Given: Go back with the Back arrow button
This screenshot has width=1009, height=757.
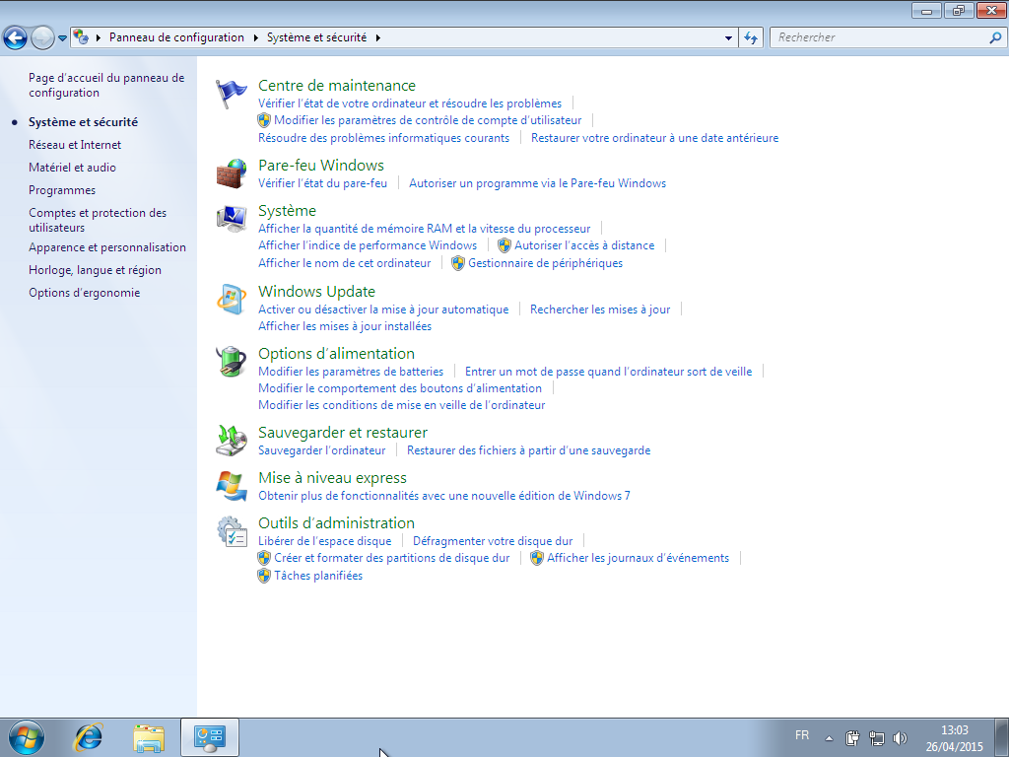Looking at the screenshot, I should (x=16, y=37).
